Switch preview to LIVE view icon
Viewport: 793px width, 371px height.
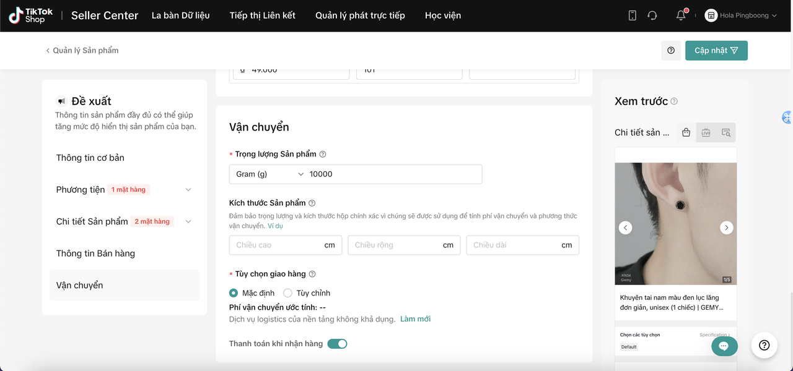click(706, 132)
